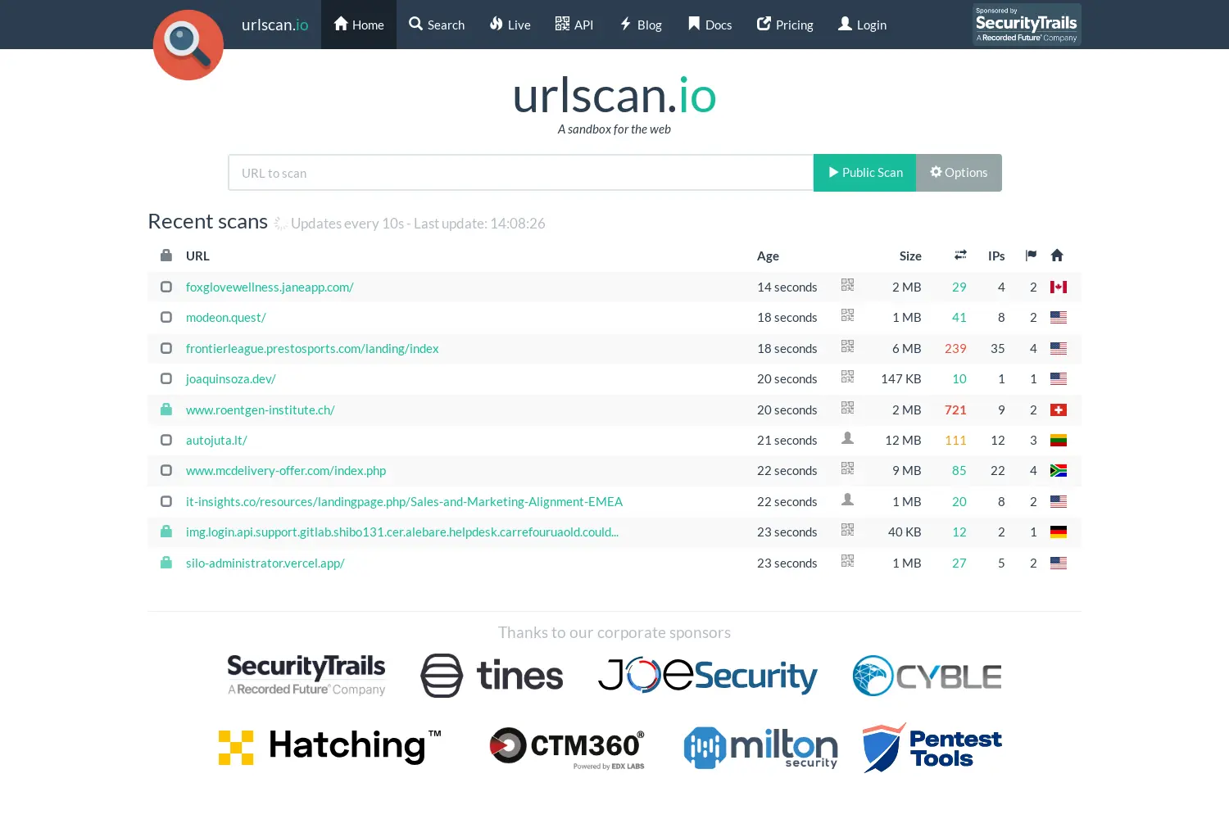Screen dimensions: 1229x819
Task: Click the SecurityTrails sponsor badge in navbar
Action: 1027,25
